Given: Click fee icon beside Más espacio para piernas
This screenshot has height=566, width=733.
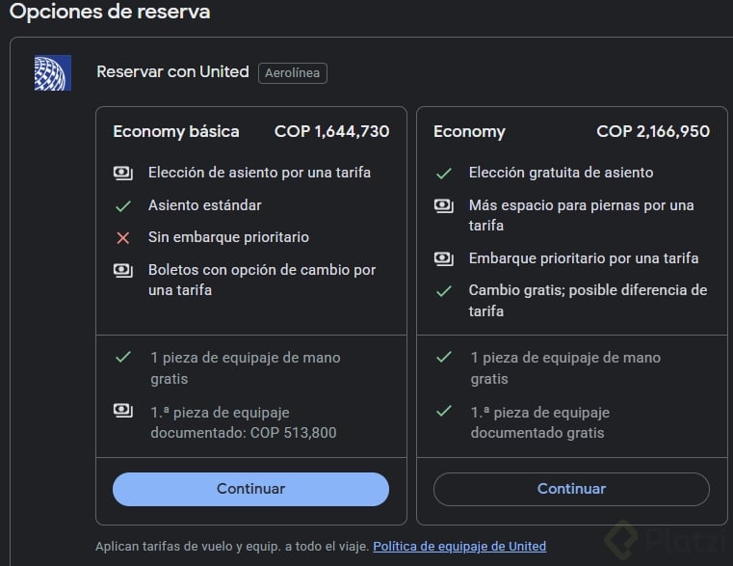Looking at the screenshot, I should pos(444,205).
